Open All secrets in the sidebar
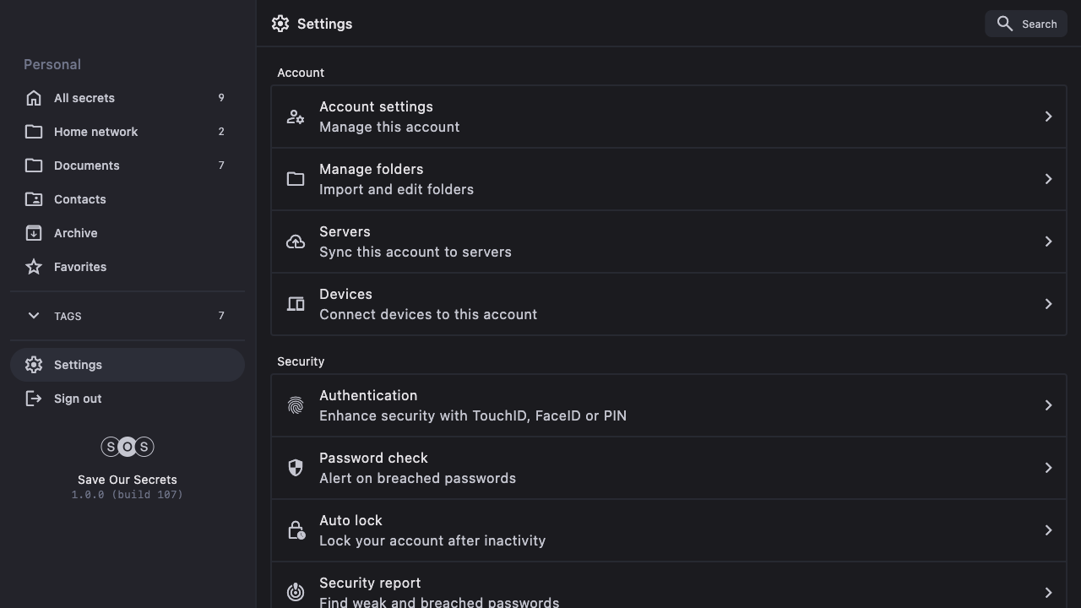Image resolution: width=1081 pixels, height=608 pixels. coord(84,98)
